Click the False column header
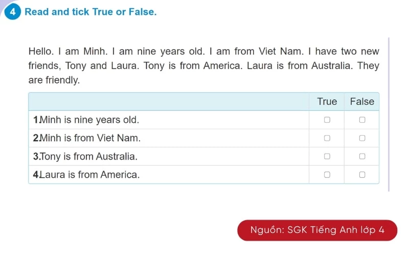This screenshot has width=409, height=256. coord(362,101)
